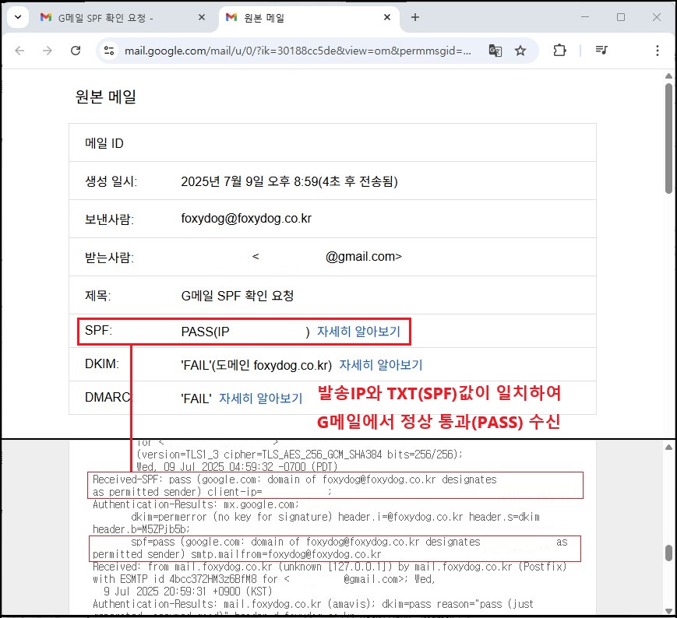Click the upper page vertical scrollbar thumb
The width and height of the screenshot is (677, 618).
tap(668, 139)
